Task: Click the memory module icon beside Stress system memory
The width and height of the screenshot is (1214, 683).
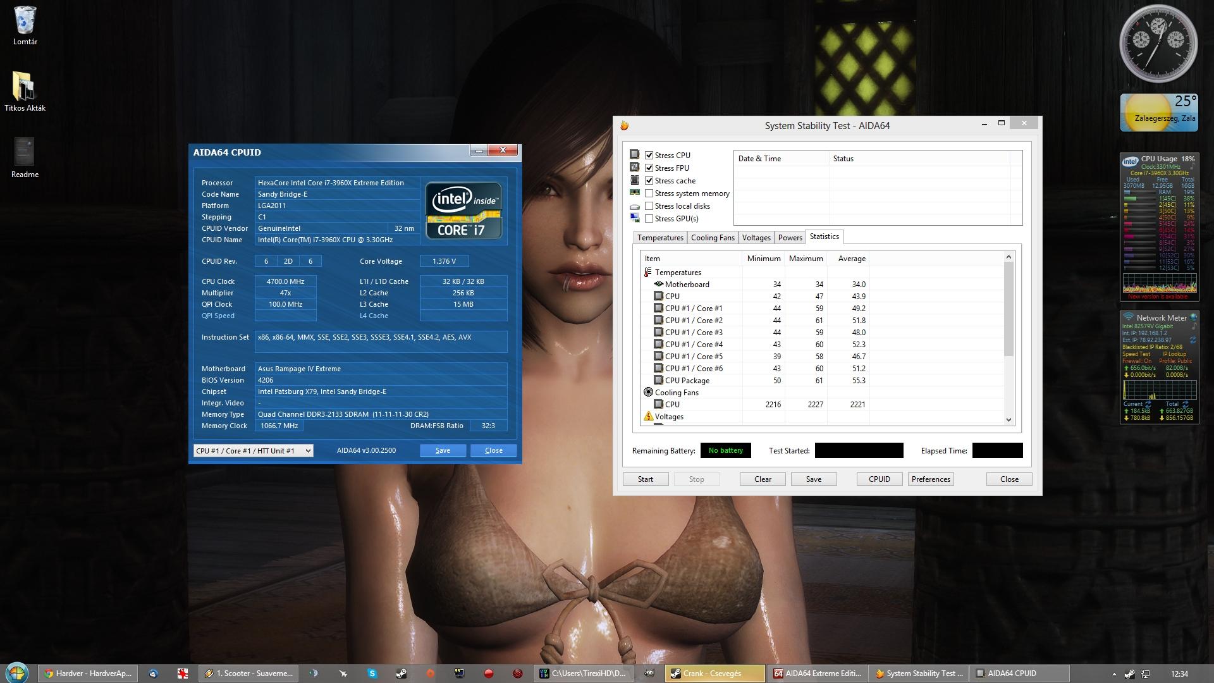Action: click(635, 193)
